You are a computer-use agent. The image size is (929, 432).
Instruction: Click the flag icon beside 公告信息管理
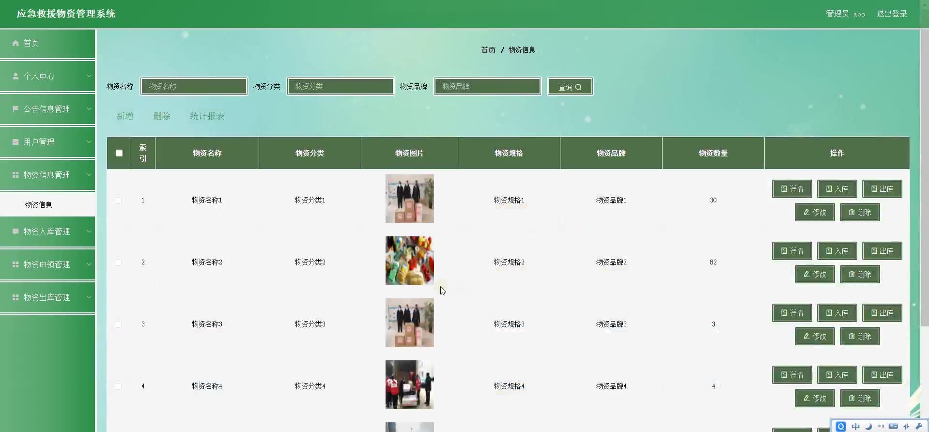[x=15, y=109]
